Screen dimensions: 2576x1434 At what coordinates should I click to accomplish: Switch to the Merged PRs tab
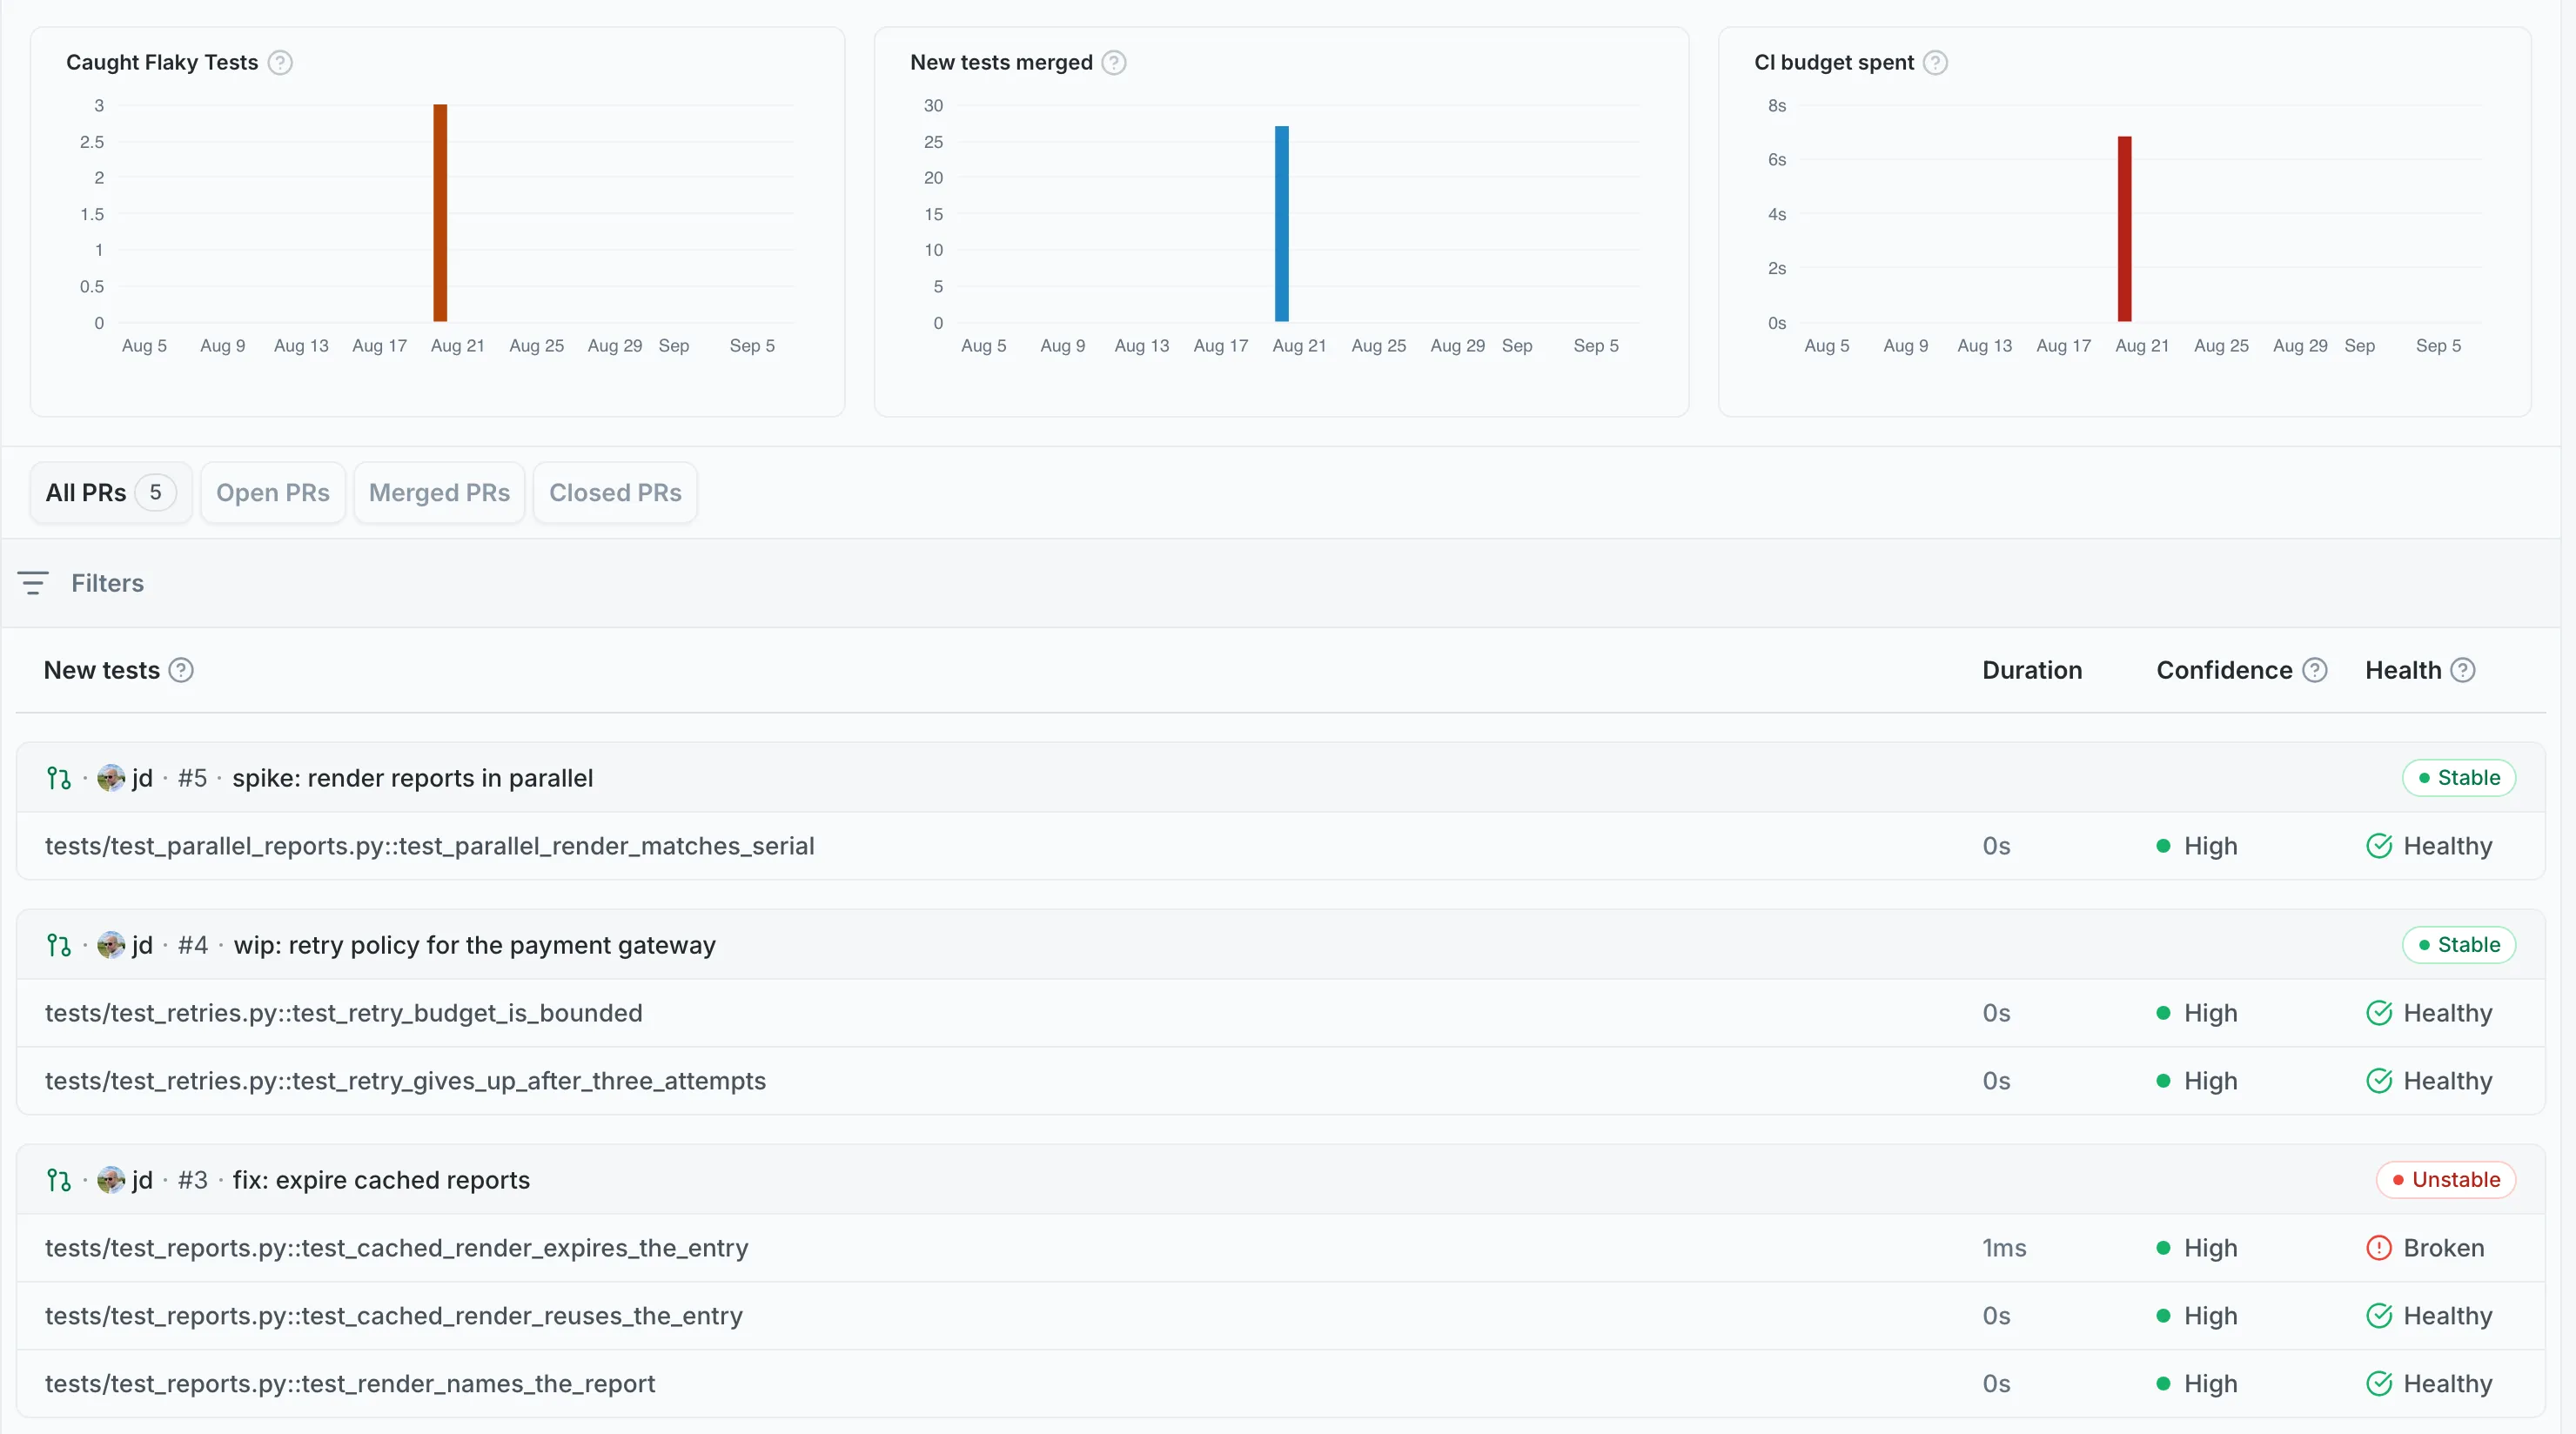(x=439, y=493)
